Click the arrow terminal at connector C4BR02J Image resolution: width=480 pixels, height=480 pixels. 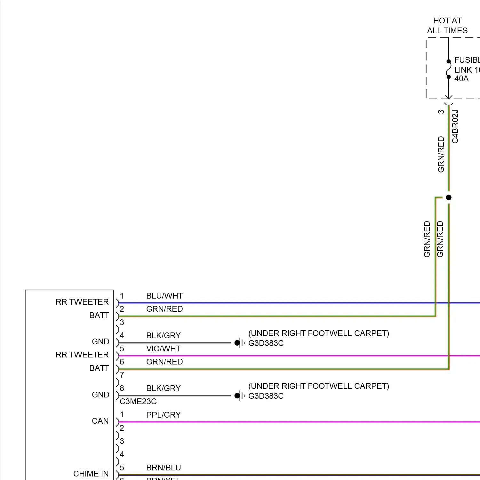pos(449,100)
